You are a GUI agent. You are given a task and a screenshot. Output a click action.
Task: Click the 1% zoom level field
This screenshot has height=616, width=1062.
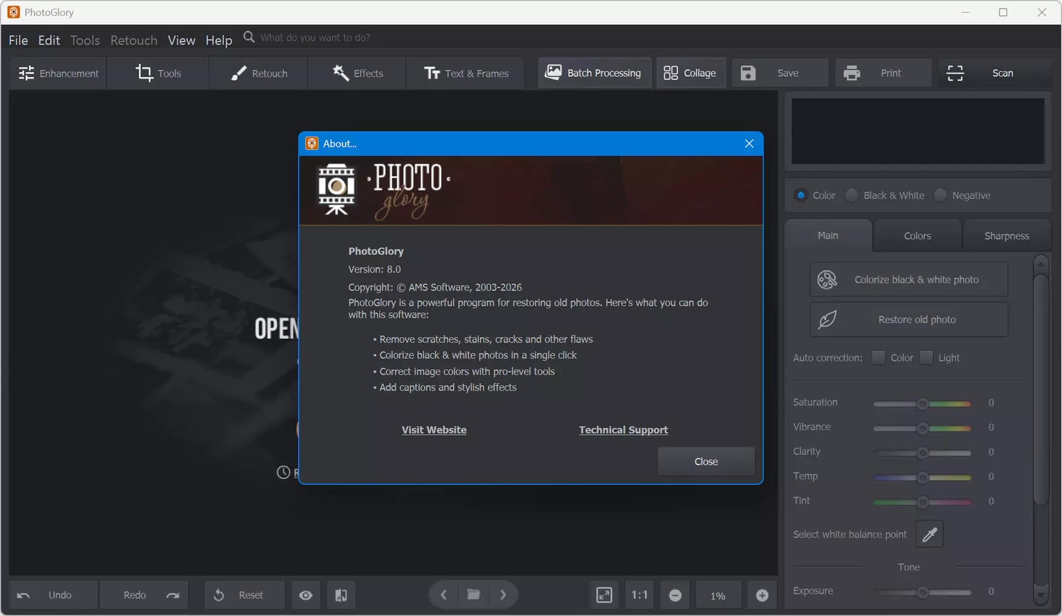point(718,595)
